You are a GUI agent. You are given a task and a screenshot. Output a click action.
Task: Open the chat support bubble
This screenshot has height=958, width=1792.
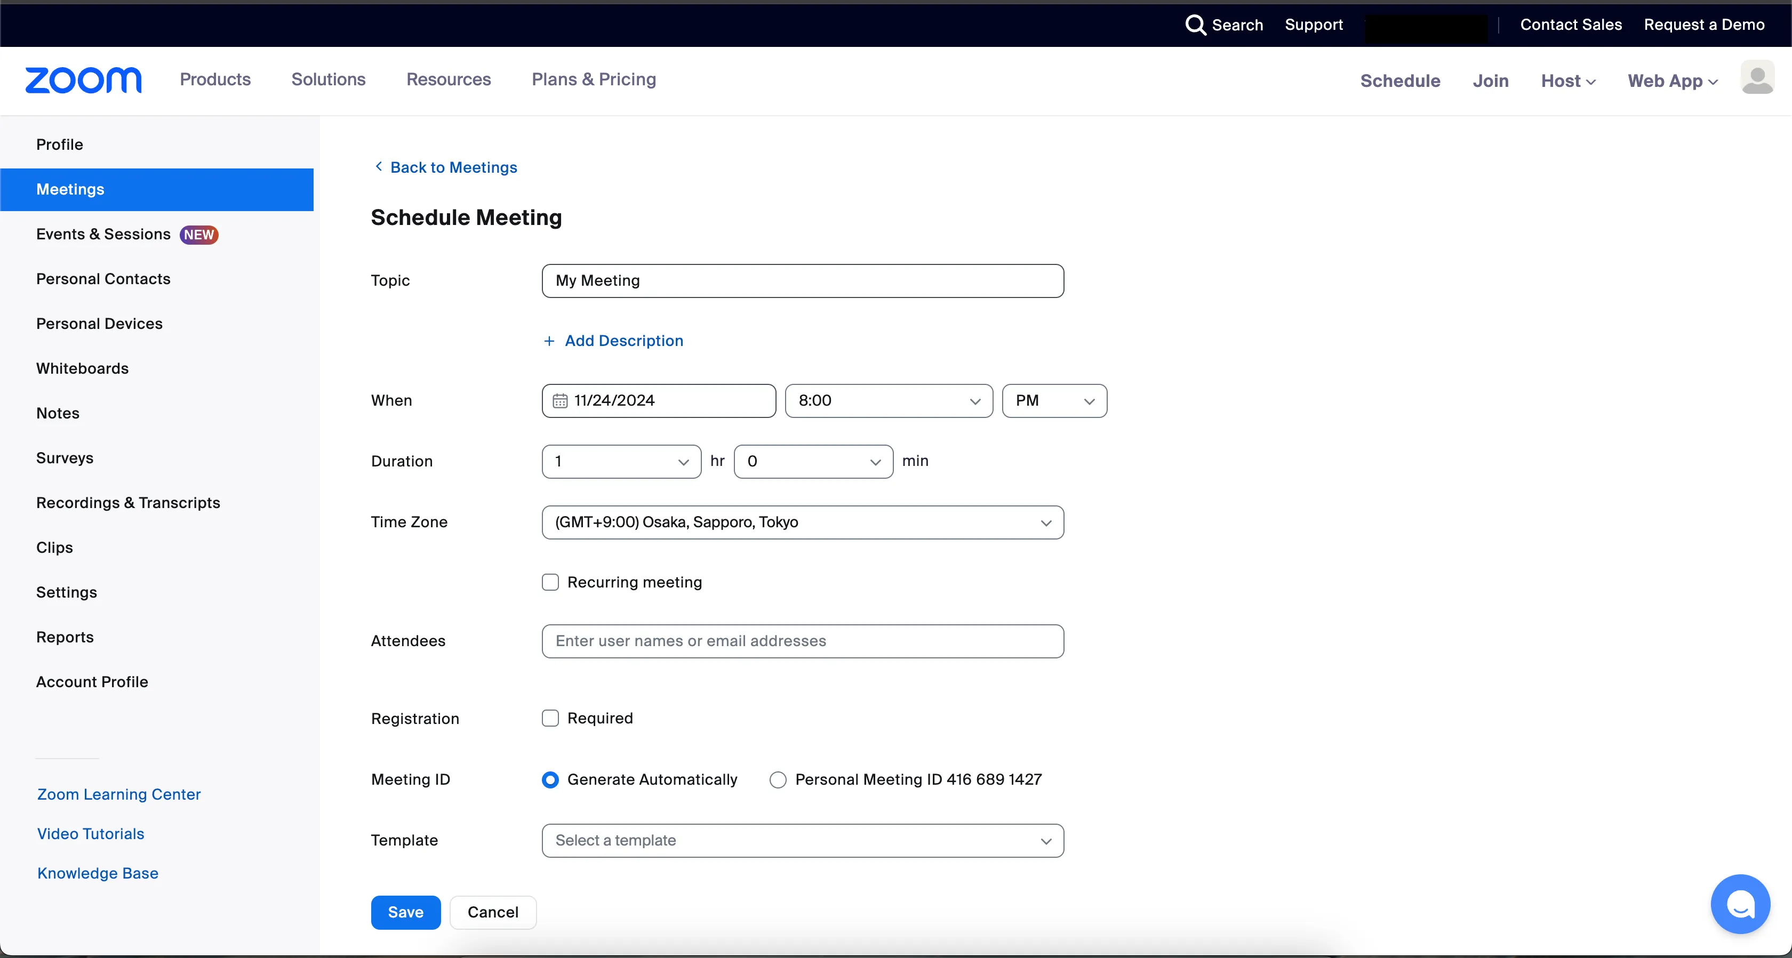[1740, 904]
